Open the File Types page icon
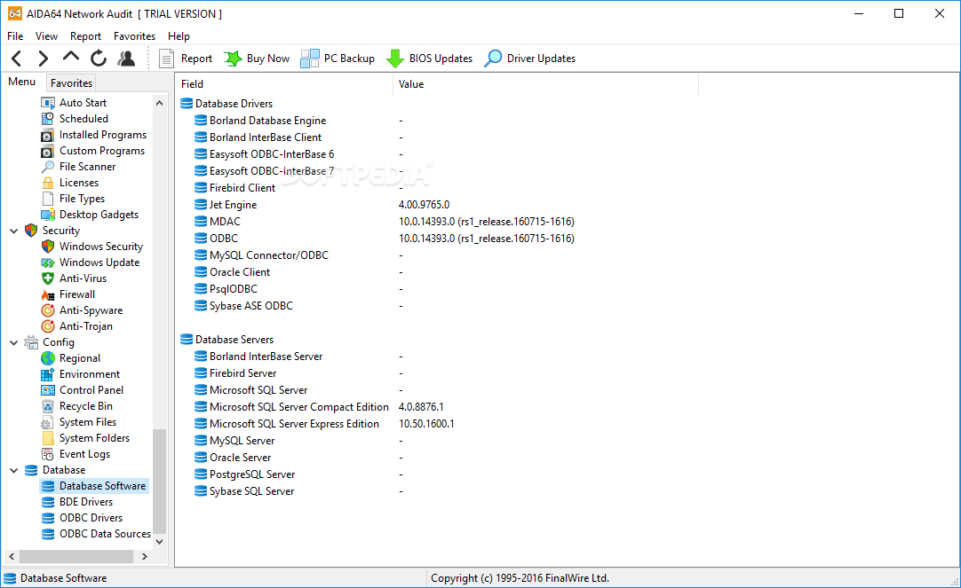This screenshot has height=588, width=961. [x=47, y=199]
